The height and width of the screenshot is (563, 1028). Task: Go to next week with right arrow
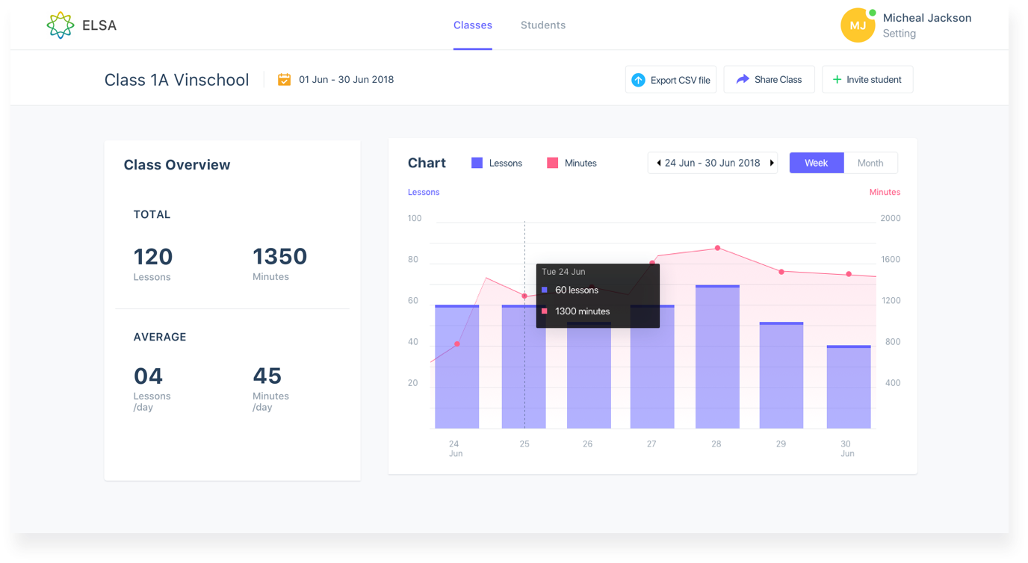point(772,163)
